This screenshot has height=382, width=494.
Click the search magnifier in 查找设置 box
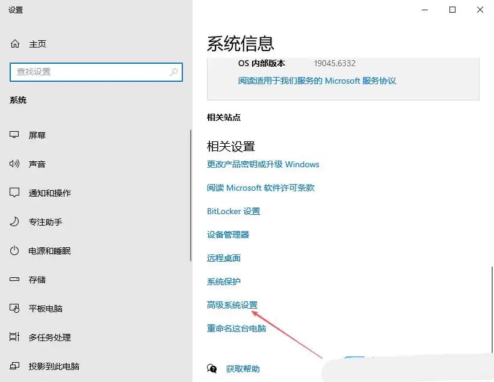175,72
